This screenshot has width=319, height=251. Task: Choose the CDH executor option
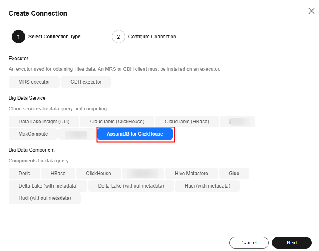click(86, 82)
